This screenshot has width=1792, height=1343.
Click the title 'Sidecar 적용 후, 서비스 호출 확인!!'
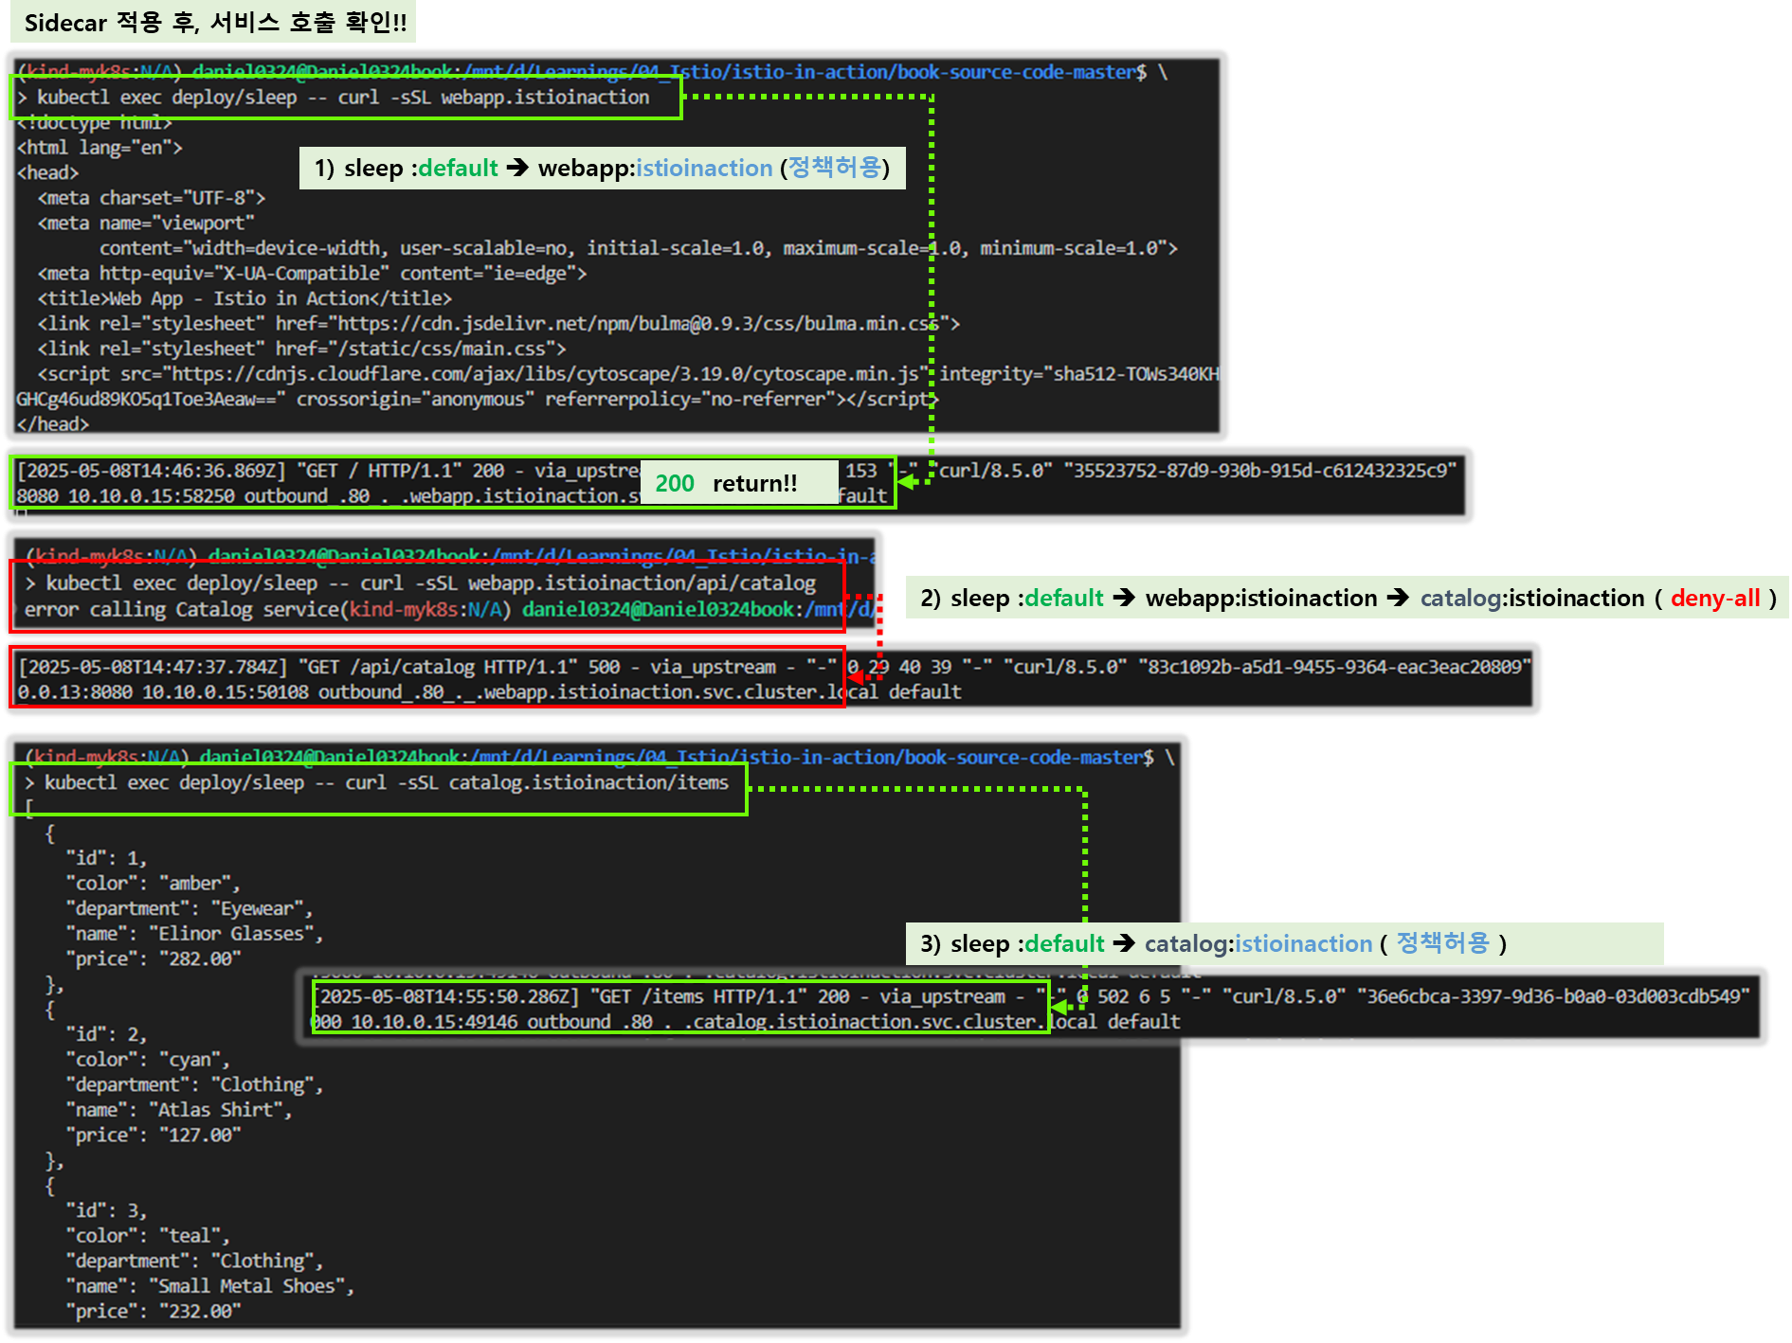point(215,23)
